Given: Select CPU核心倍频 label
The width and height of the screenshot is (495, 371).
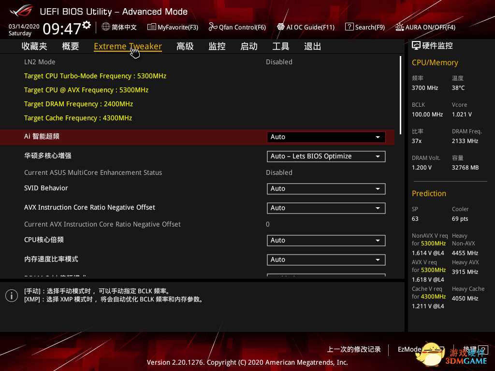Looking at the screenshot, I should click(x=44, y=240).
